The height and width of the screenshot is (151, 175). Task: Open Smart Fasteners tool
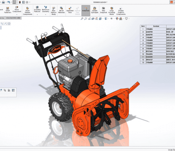click(x=8, y=10)
